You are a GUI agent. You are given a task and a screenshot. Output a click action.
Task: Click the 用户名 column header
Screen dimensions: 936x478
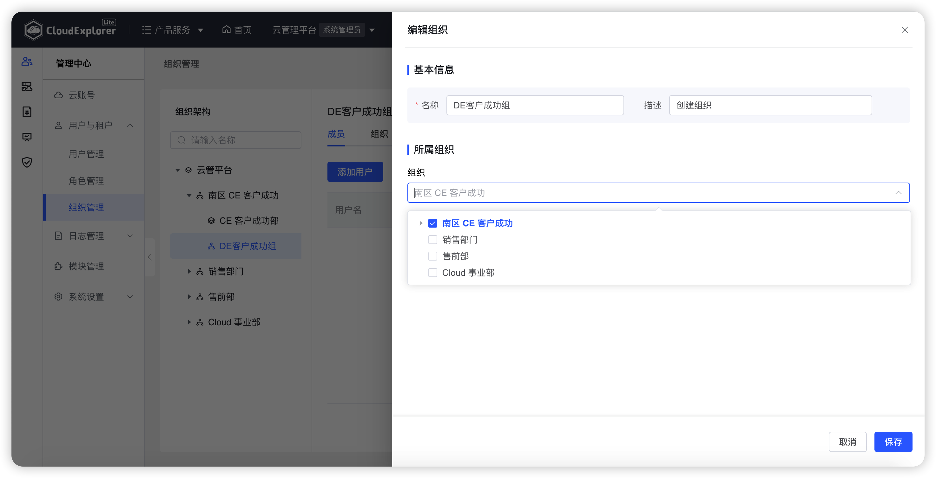[x=348, y=210]
